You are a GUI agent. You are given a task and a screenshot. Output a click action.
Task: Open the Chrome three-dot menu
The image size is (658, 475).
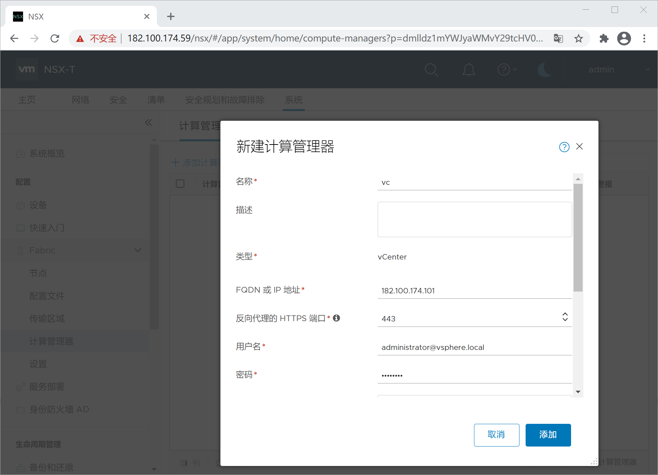(x=644, y=39)
